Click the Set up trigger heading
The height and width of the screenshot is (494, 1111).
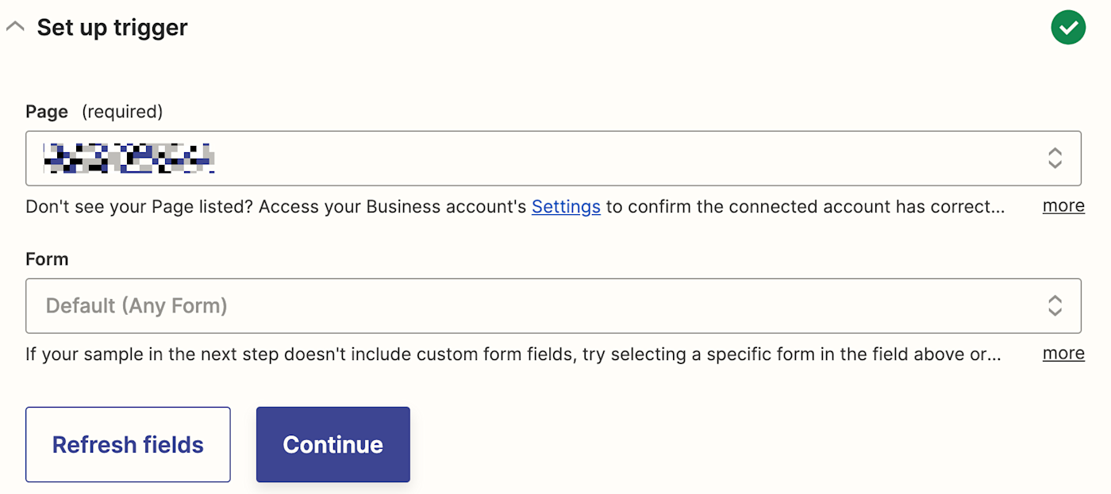[112, 28]
